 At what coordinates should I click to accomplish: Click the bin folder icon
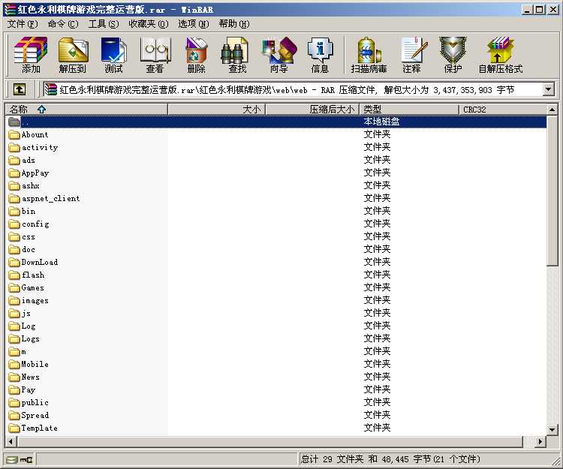click(x=14, y=212)
